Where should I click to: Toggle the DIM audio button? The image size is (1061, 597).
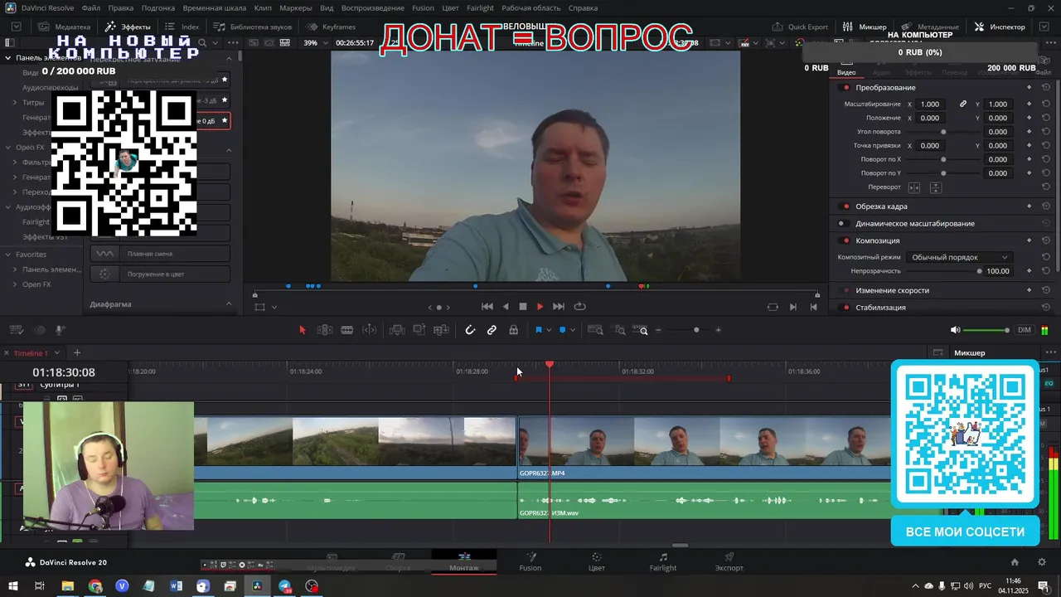pos(1025,330)
